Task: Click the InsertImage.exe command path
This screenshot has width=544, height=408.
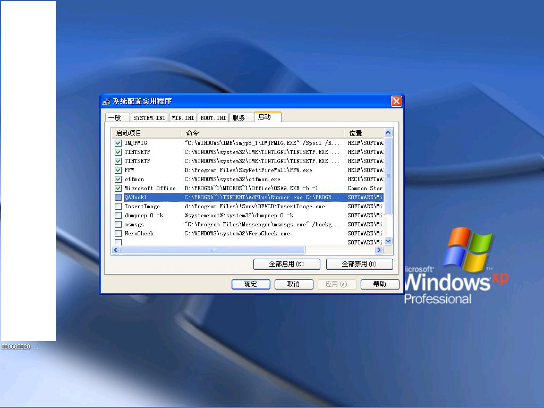Action: point(254,206)
